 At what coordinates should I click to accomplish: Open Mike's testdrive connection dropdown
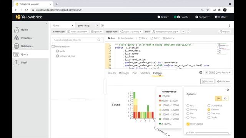[77, 31]
